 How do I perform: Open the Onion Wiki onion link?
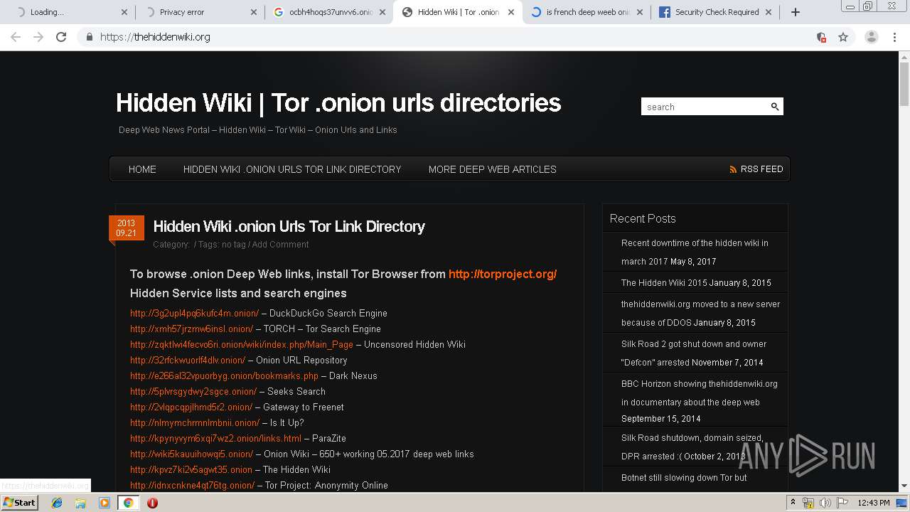click(191, 454)
